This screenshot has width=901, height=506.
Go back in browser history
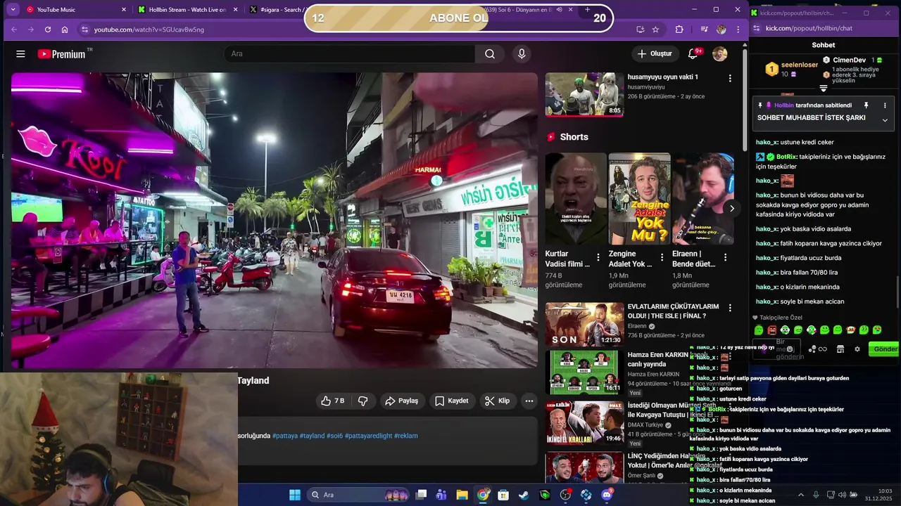pos(13,30)
